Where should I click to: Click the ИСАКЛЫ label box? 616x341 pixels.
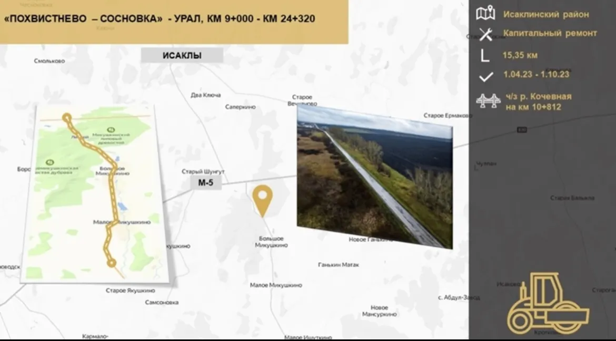pos(182,55)
